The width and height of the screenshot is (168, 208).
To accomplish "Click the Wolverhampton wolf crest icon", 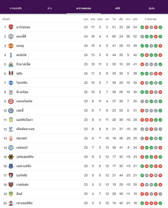I will pyautogui.click(x=11, y=157).
